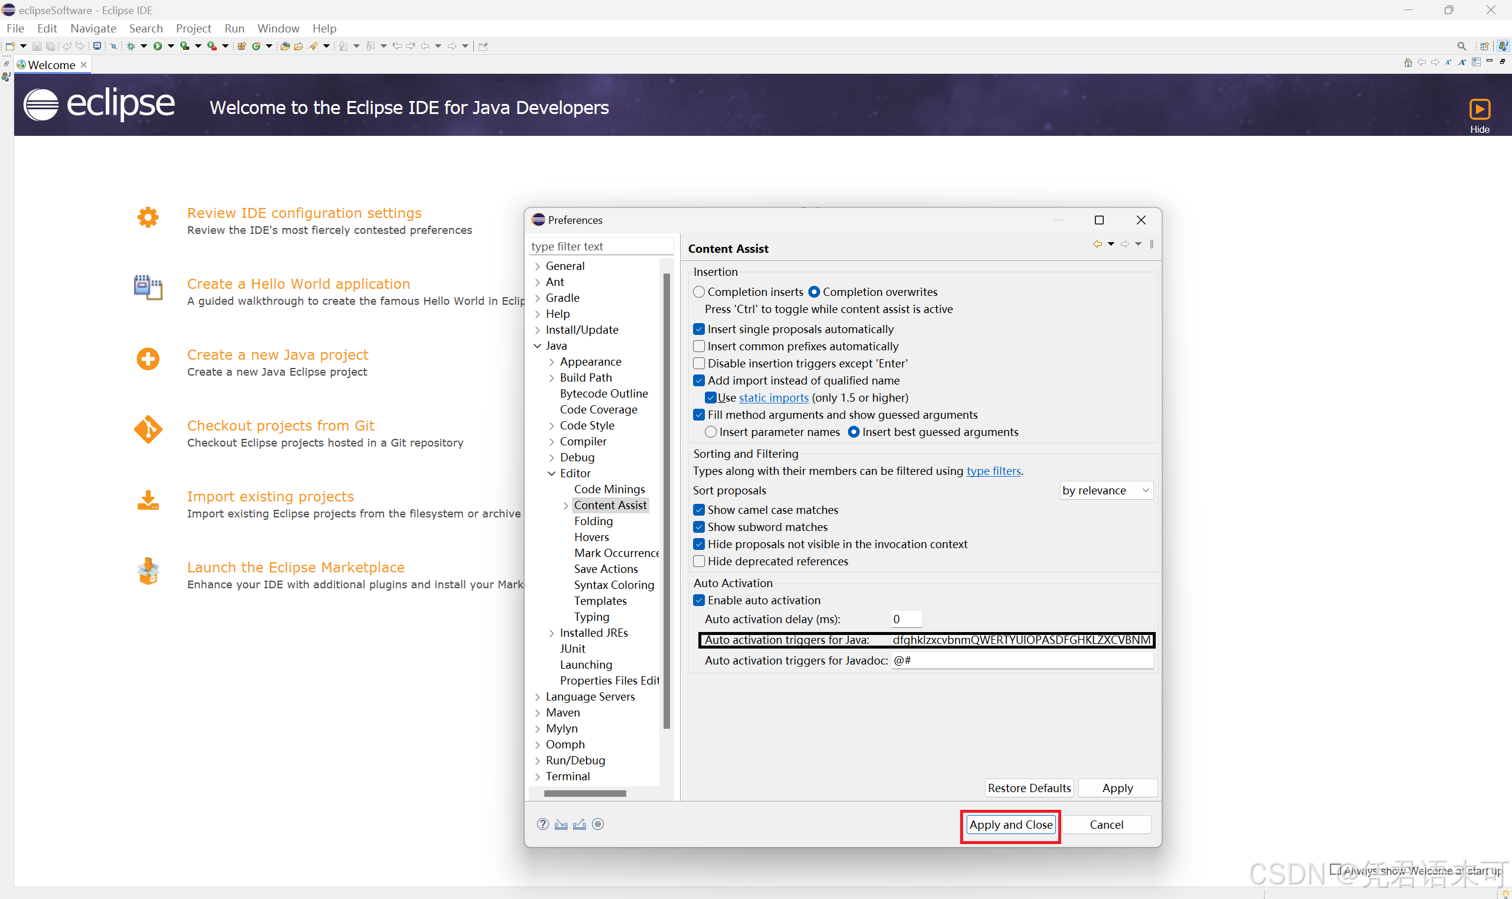Click the Customize page checklist icon
The width and height of the screenshot is (1512, 899).
[x=1477, y=62]
